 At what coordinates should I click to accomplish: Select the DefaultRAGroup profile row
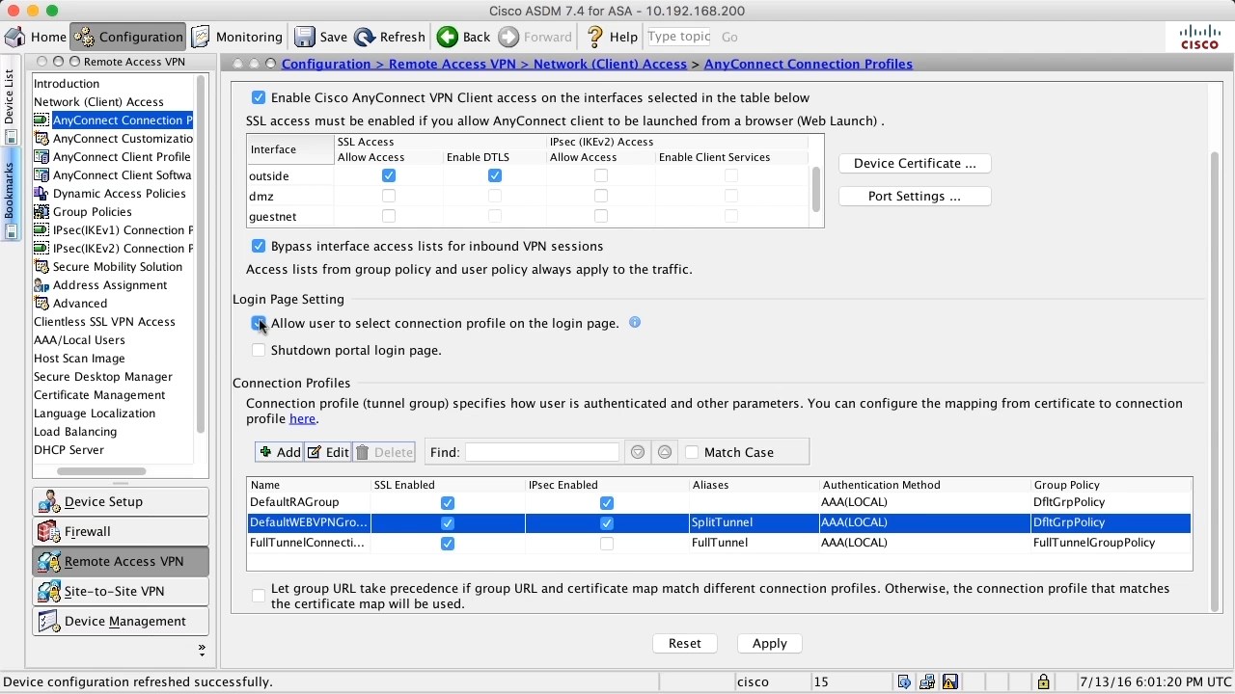click(x=720, y=502)
